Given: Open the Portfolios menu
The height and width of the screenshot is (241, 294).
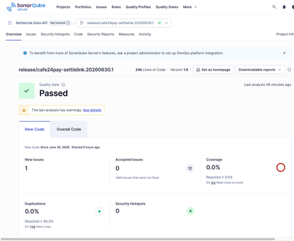Looking at the screenshot, I should tap(83, 7).
